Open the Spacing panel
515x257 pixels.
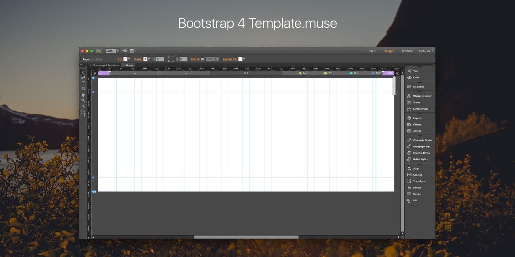(415, 175)
